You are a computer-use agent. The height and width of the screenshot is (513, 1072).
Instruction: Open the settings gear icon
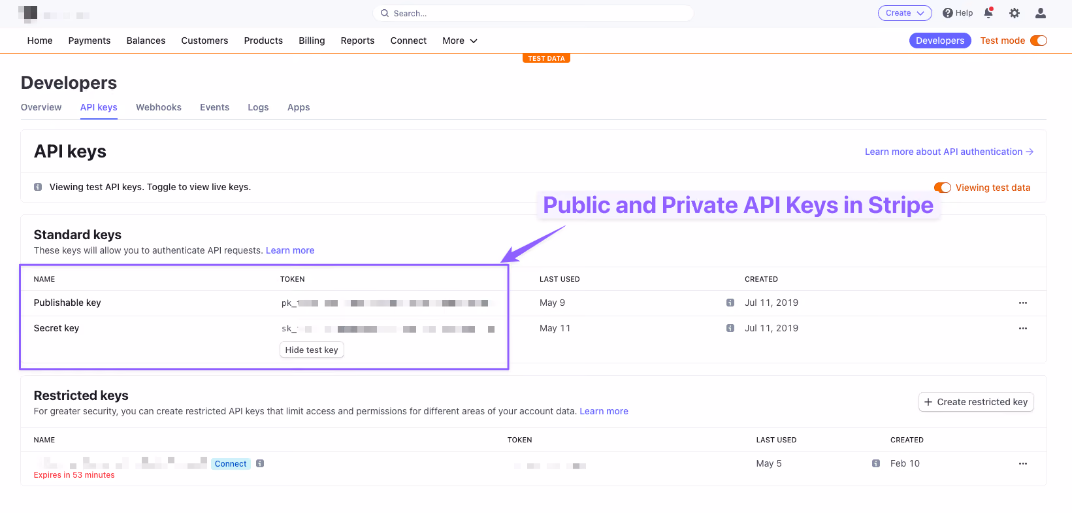click(x=1015, y=13)
